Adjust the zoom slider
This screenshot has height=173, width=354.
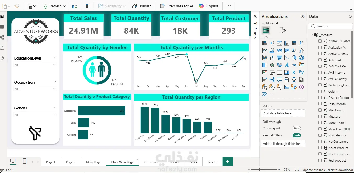tap(260, 170)
